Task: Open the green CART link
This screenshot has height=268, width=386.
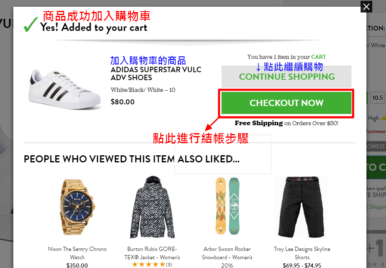Action: click(318, 57)
